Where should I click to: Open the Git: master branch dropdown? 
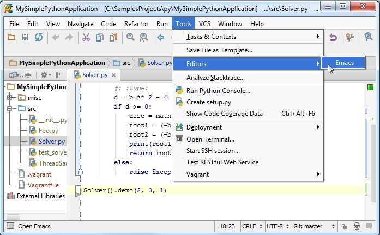pos(314,226)
